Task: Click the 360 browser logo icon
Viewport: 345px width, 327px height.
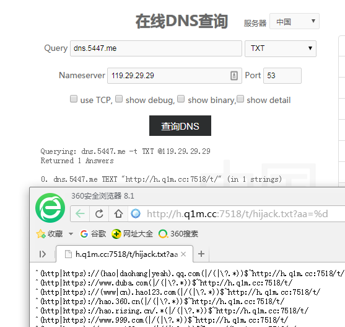Action: coord(50,208)
